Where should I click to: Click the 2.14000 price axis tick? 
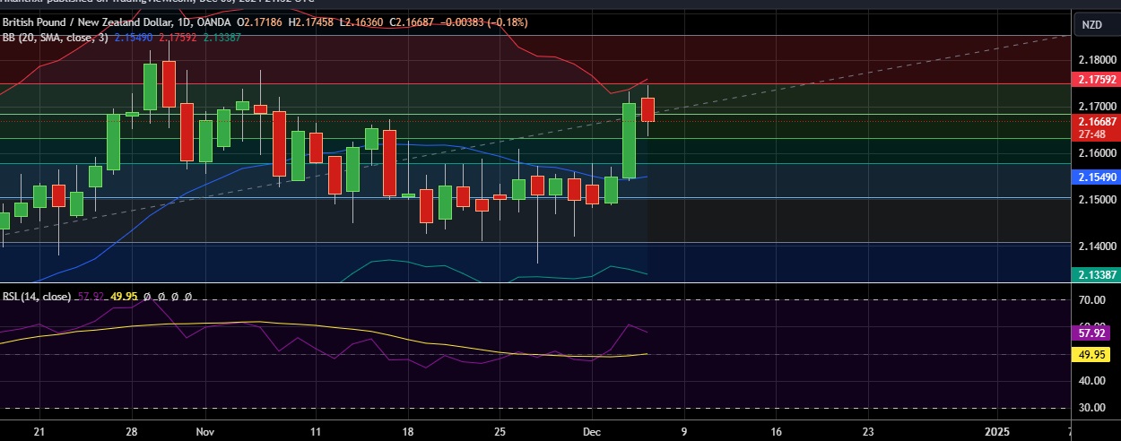[x=1097, y=246]
